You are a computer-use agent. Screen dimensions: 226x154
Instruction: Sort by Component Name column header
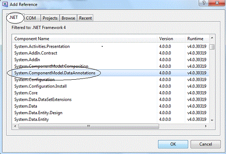point(84,39)
